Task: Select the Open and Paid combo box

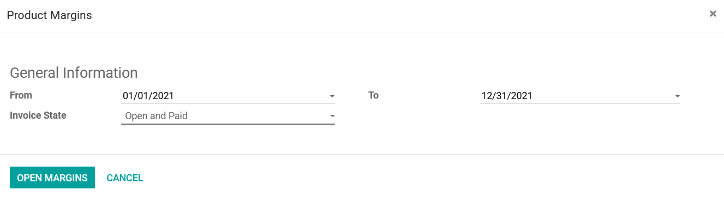Action: pyautogui.click(x=228, y=116)
